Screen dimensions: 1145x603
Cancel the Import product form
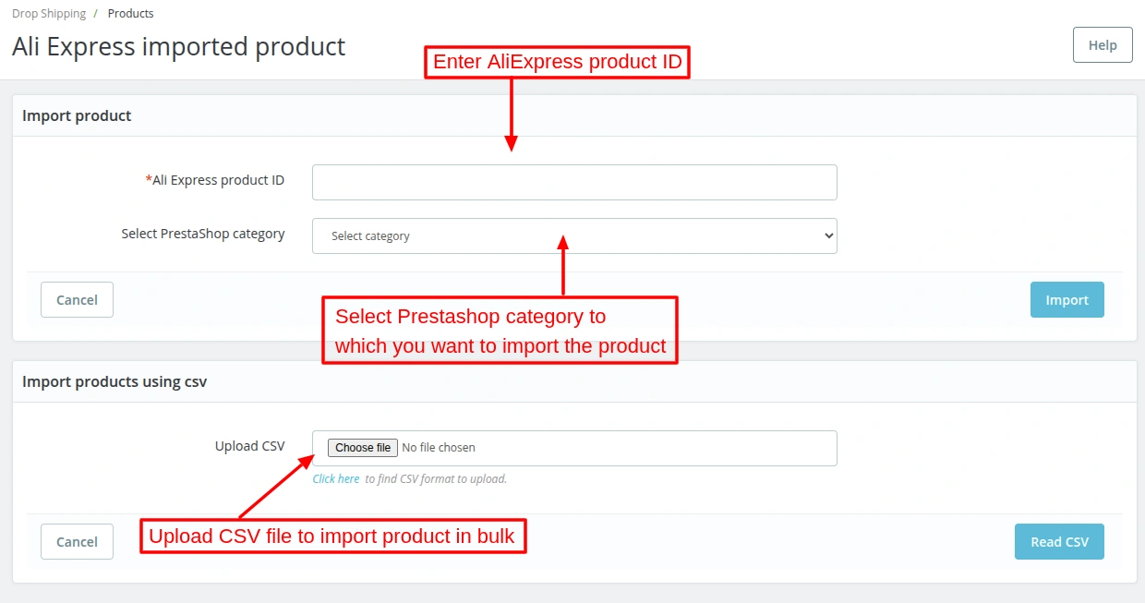77,299
